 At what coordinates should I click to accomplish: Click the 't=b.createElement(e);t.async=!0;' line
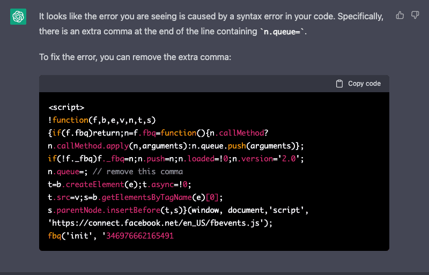click(x=120, y=184)
